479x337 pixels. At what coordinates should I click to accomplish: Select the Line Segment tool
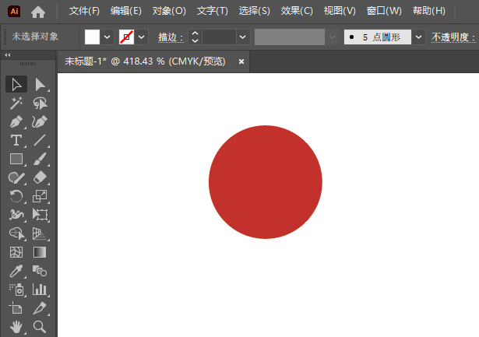(40, 140)
